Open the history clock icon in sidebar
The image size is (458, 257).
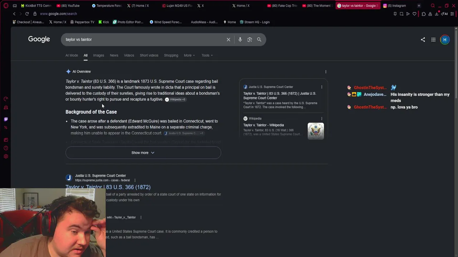pos(6,148)
